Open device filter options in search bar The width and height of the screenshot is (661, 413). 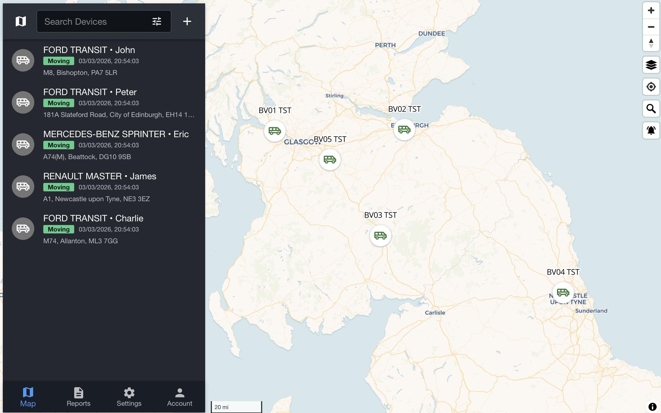point(157,21)
